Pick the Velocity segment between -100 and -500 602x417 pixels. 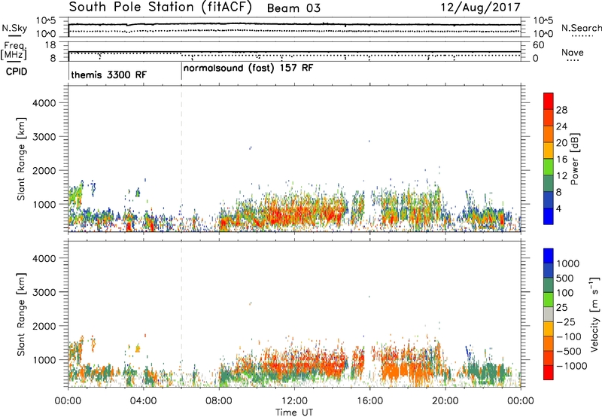point(549,343)
